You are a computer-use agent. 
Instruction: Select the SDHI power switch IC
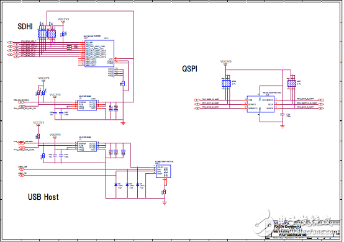(87, 105)
